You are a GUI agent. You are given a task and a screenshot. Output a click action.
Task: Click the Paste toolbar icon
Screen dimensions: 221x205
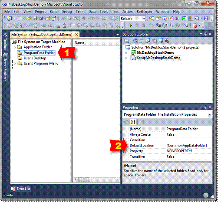[x=75, y=19]
